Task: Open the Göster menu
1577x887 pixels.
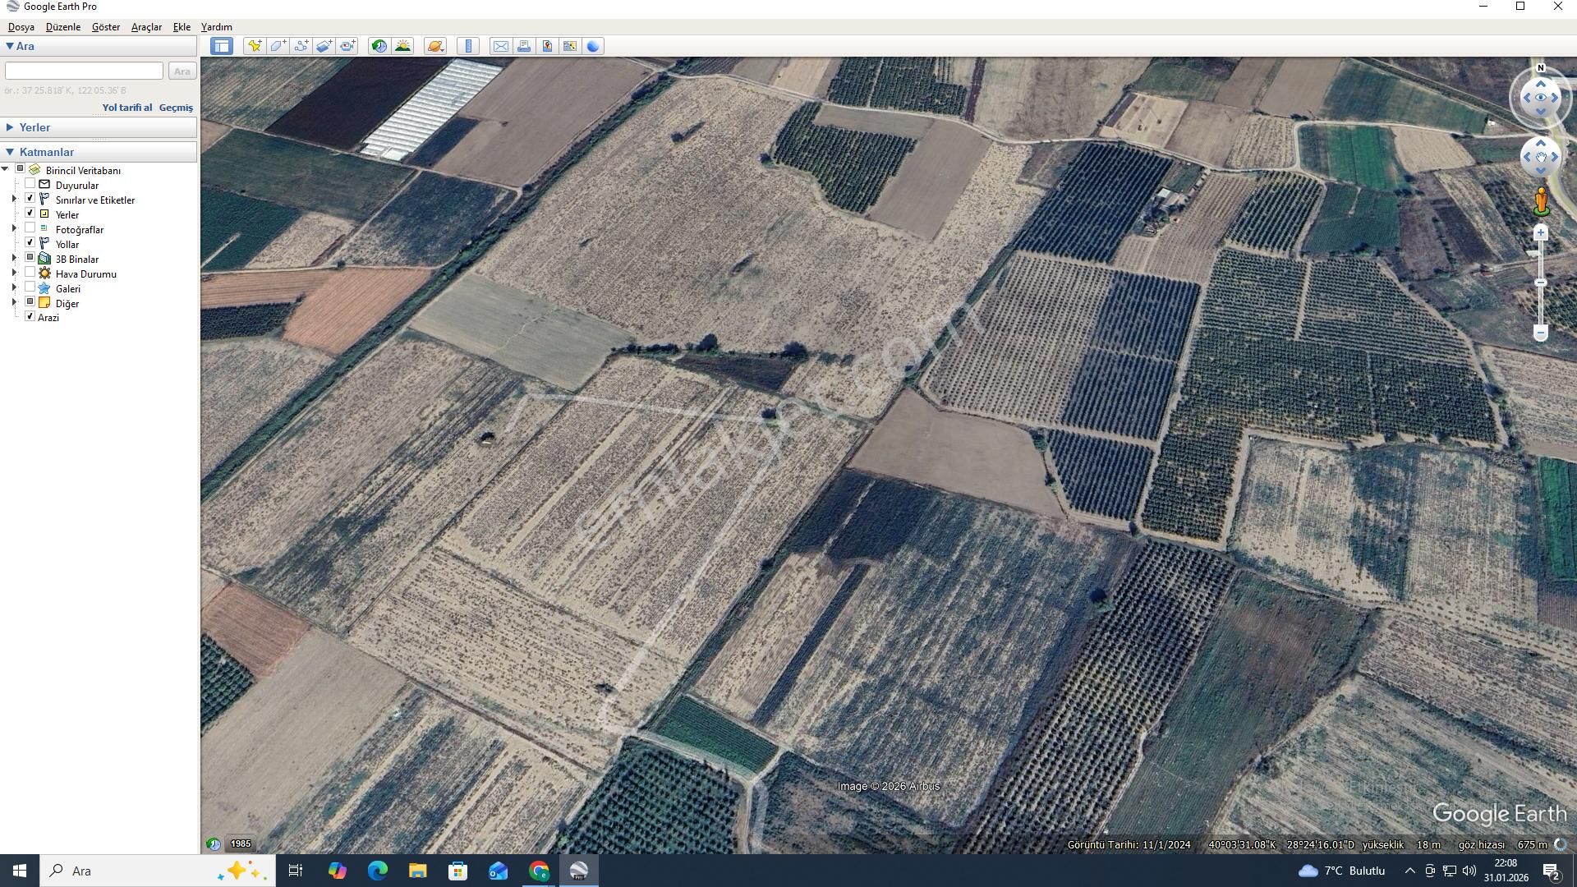Action: click(105, 27)
